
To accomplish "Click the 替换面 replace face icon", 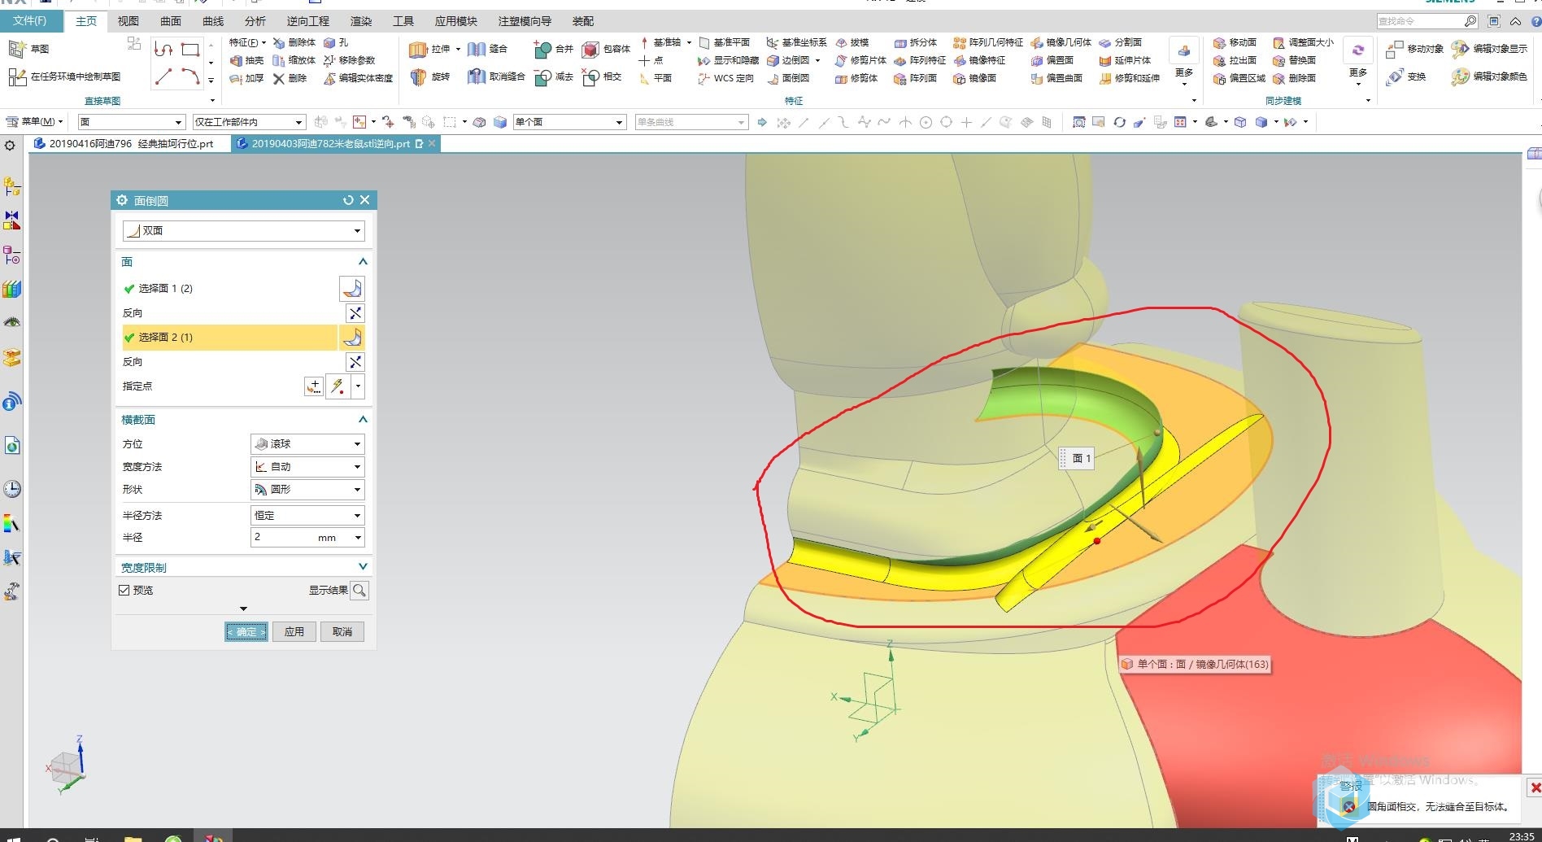I will coord(1278,60).
